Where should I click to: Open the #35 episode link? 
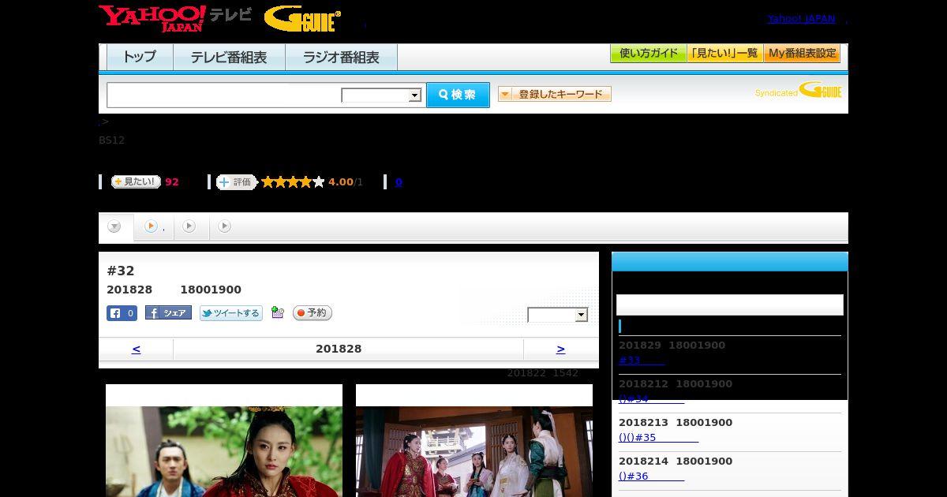pos(658,438)
